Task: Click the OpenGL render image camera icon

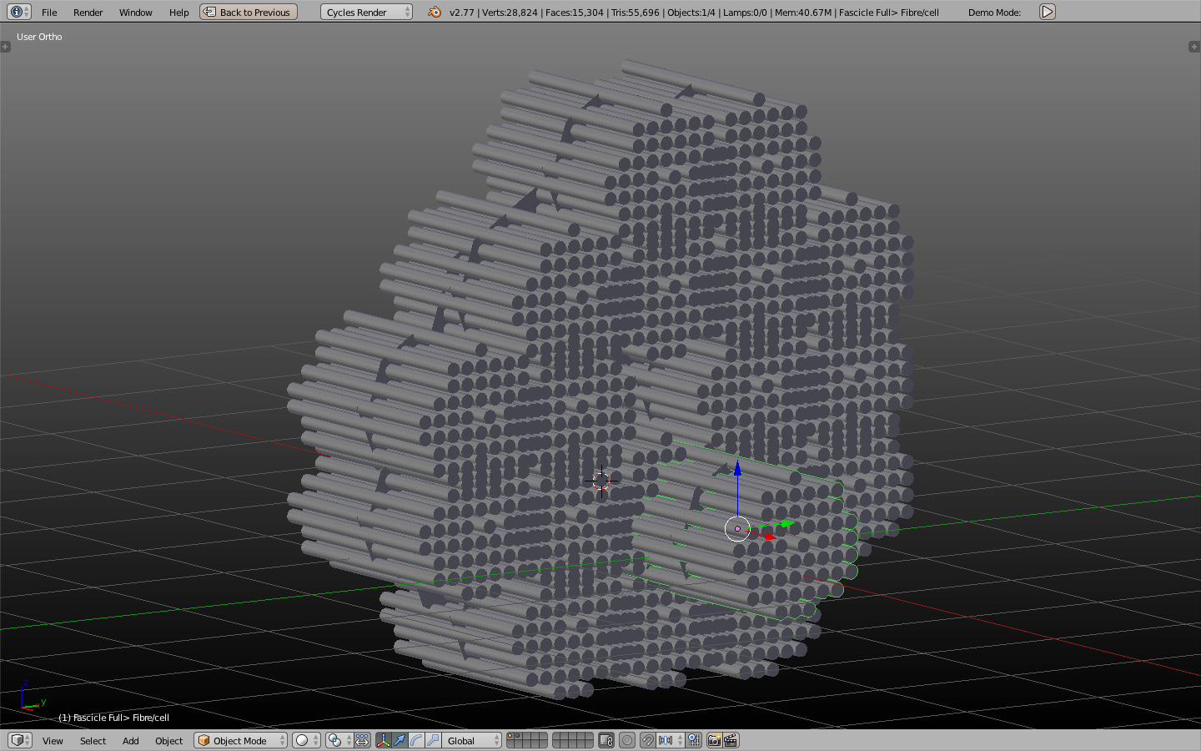Action: point(714,740)
